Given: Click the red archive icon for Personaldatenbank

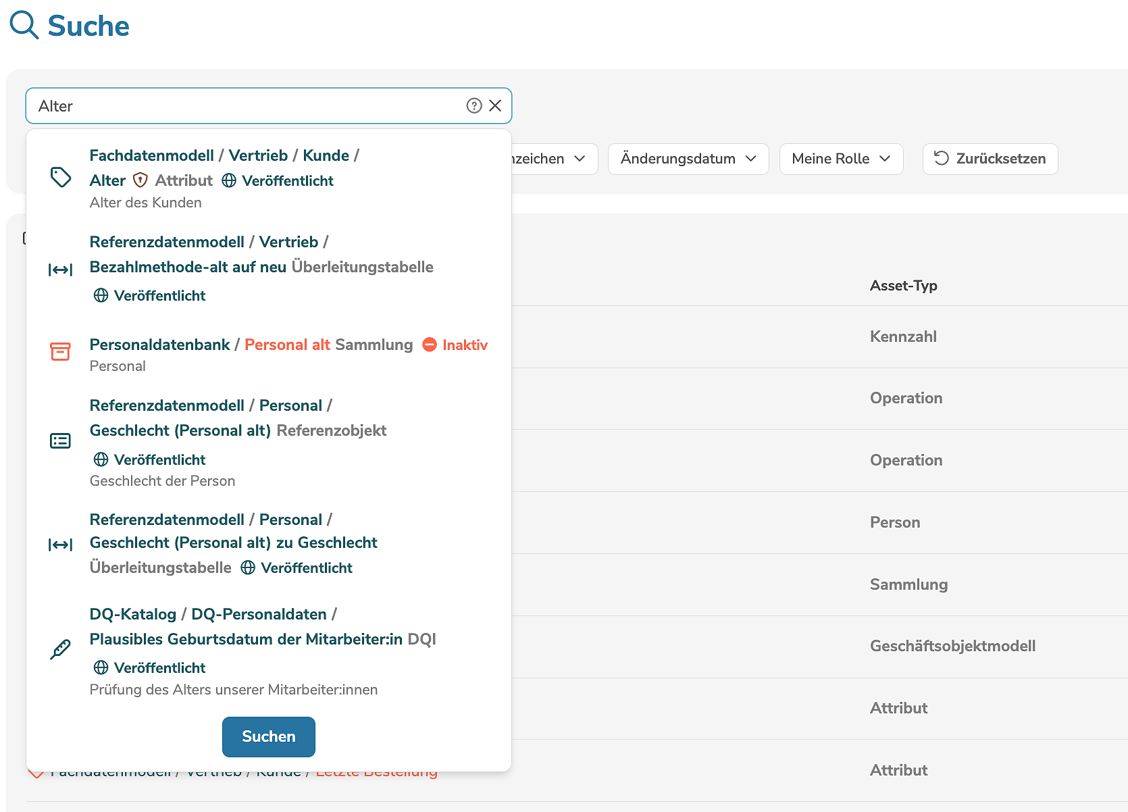Looking at the screenshot, I should 61,351.
